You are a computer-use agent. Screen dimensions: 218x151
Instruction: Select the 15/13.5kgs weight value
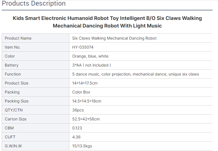[82, 146]
